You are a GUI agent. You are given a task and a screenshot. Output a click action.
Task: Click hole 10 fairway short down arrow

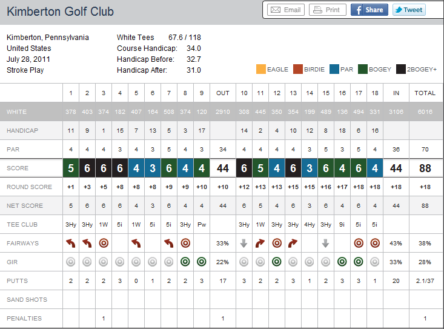(x=244, y=243)
